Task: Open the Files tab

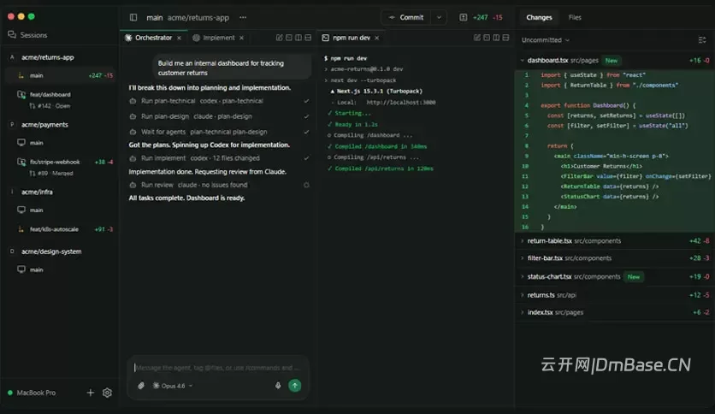Action: (x=575, y=17)
